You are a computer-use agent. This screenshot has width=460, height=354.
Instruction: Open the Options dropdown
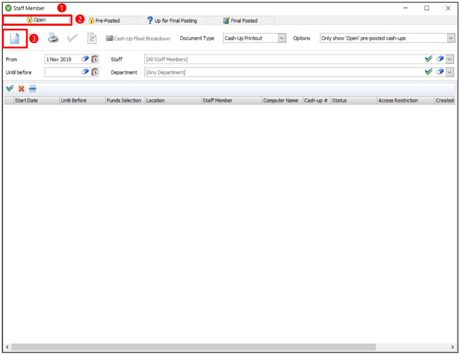coord(451,38)
